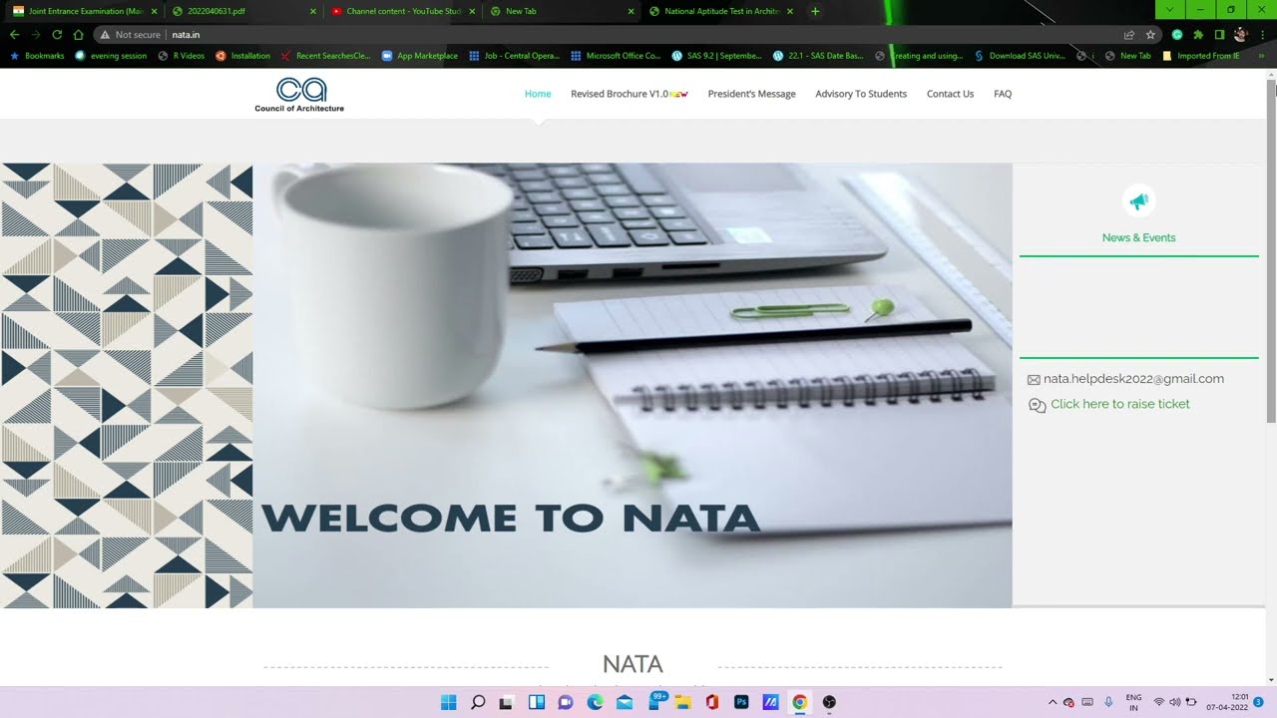Click the Welcome to NATA banner image

[633, 385]
